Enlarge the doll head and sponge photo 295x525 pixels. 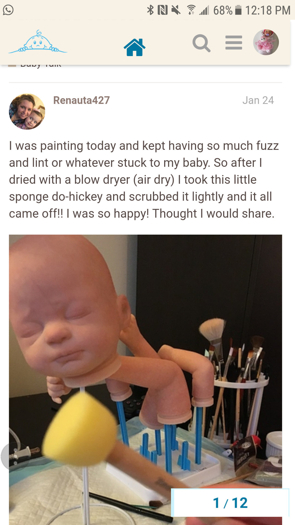(x=145, y=380)
